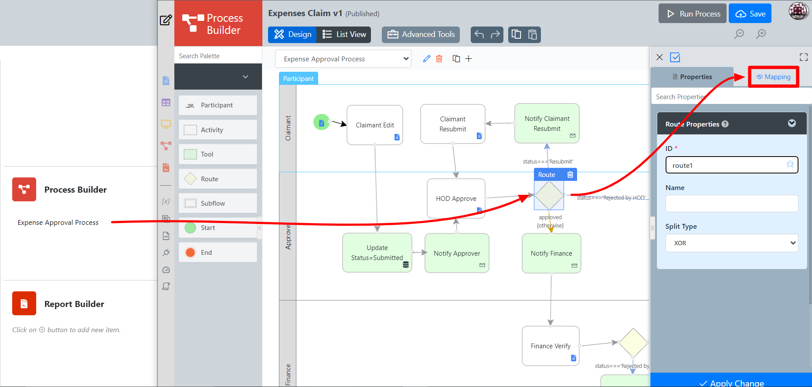Click the zoom in magnifier icon
This screenshot has width=812, height=387.
coord(761,34)
